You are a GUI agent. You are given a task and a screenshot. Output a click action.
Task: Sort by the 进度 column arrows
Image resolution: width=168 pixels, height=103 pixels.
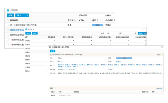click(x=97, y=20)
